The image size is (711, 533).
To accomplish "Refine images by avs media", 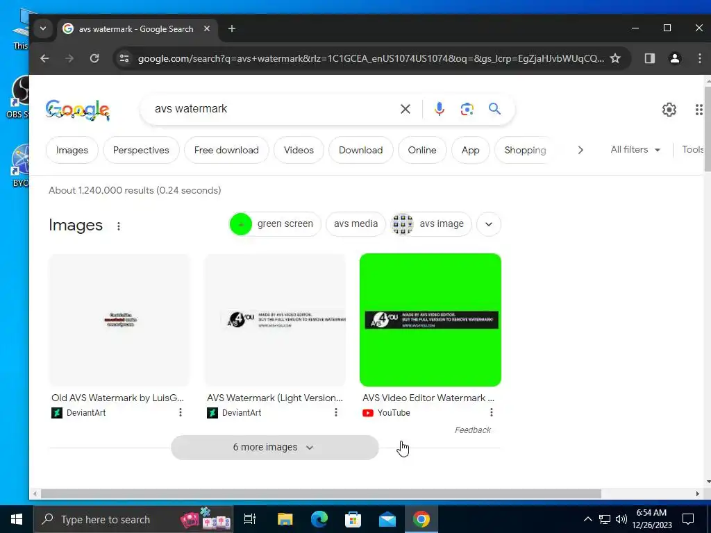I will click(355, 224).
